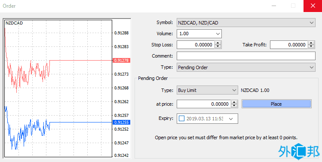This screenshot has height=162, width=322.
Task: Open the Buy Limit type dropdown
Action: [x=207, y=90]
